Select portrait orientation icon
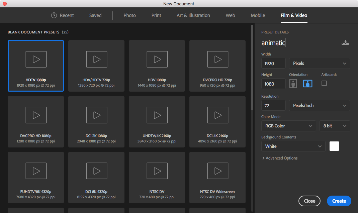358x213 pixels. [x=293, y=84]
